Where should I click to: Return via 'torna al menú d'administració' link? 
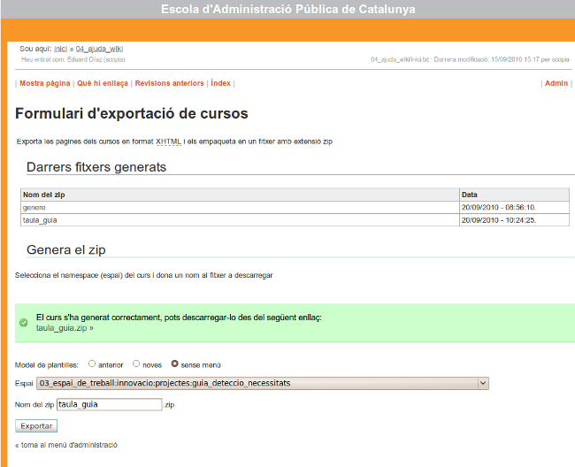pos(67,445)
